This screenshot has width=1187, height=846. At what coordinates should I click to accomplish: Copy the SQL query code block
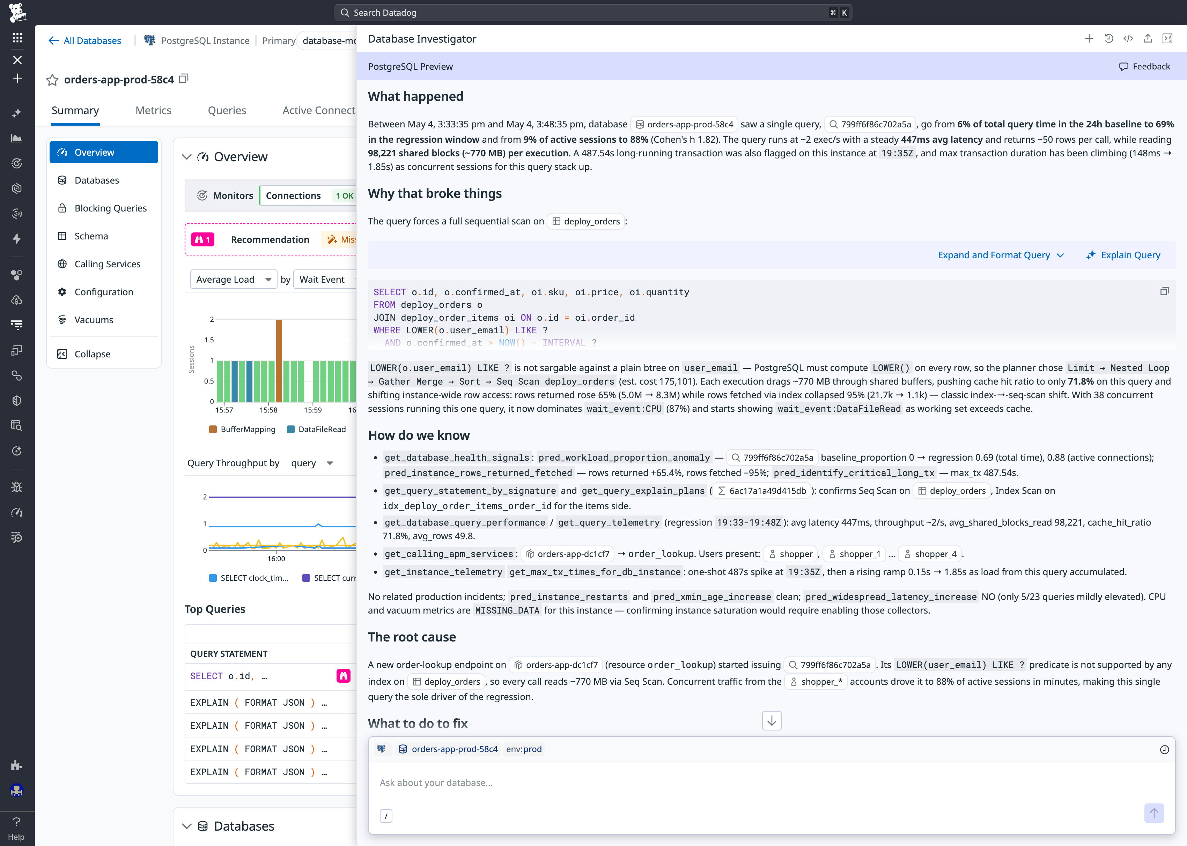(1165, 291)
